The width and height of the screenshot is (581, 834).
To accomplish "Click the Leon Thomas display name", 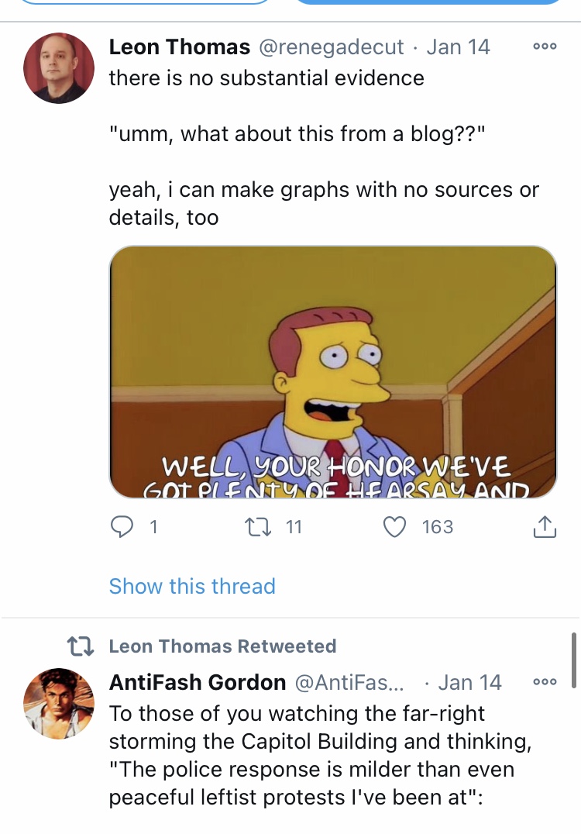I will click(x=180, y=47).
